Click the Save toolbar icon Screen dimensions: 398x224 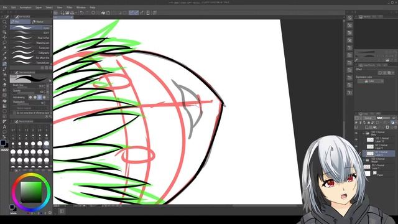(72, 12)
